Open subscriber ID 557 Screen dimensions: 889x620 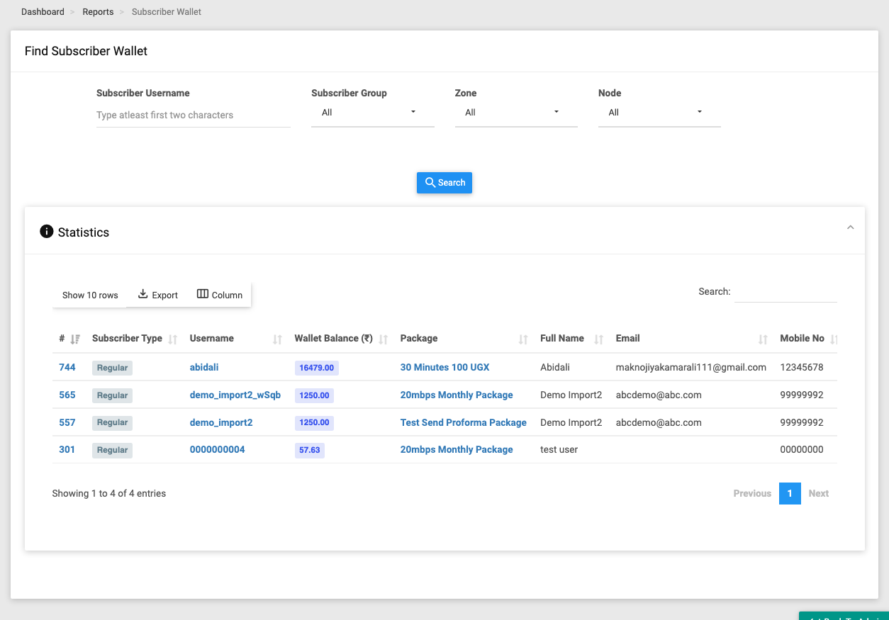67,422
